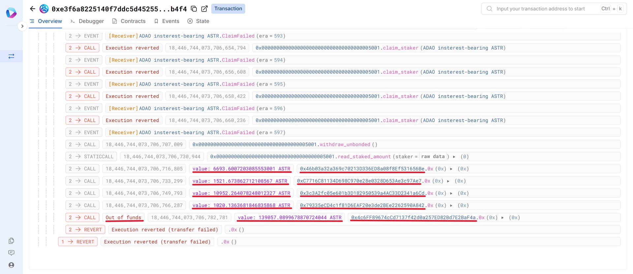Click the depth 2 REVERT badge
The image size is (633, 274).
click(85, 230)
